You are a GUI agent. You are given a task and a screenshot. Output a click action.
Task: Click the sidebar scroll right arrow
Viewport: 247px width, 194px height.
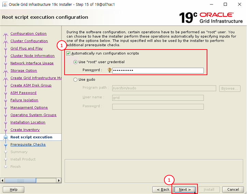click(x=59, y=180)
